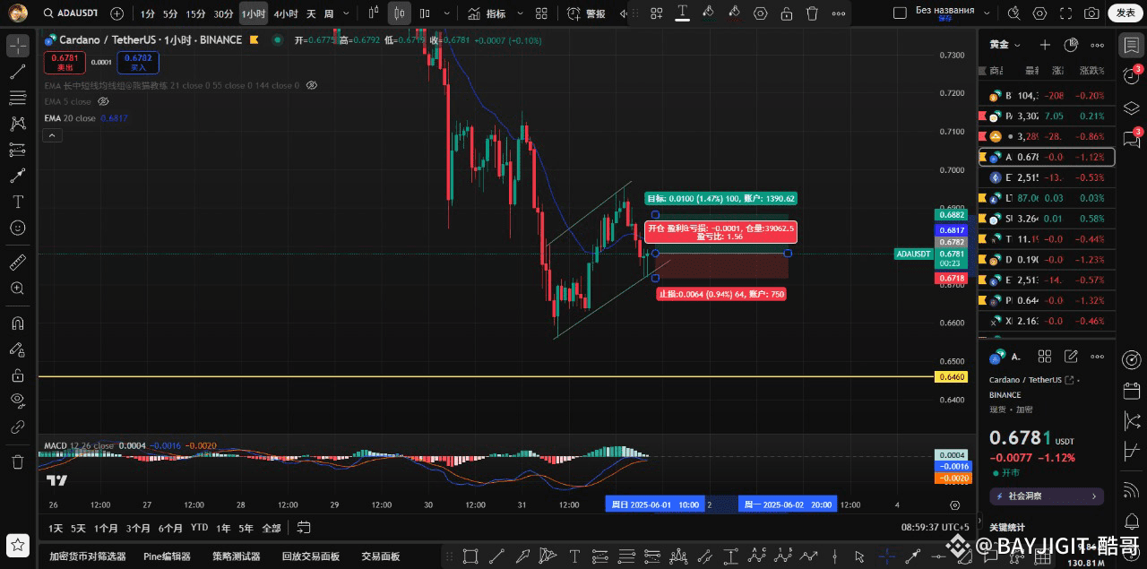Expand the layout management dropdown arrow
Image resolution: width=1147 pixels, height=569 pixels.
[x=986, y=13]
